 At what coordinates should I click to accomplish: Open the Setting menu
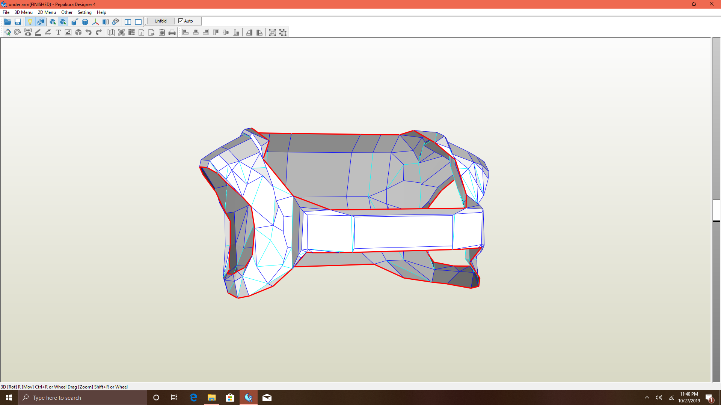click(x=84, y=12)
